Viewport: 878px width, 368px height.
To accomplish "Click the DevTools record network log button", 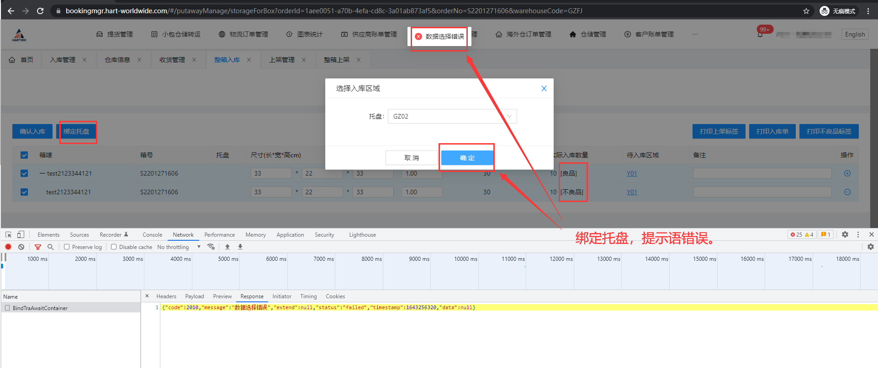I will (x=8, y=247).
